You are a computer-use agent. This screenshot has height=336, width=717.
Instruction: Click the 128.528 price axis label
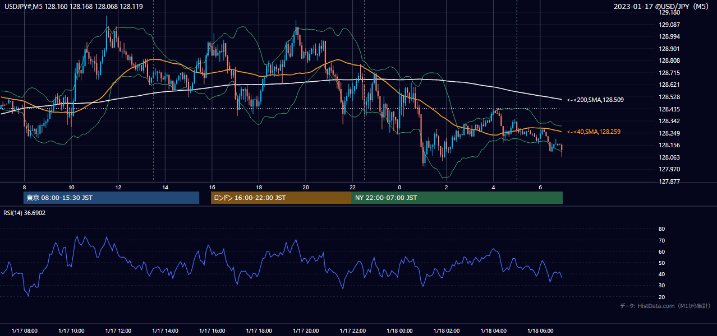tap(669, 97)
